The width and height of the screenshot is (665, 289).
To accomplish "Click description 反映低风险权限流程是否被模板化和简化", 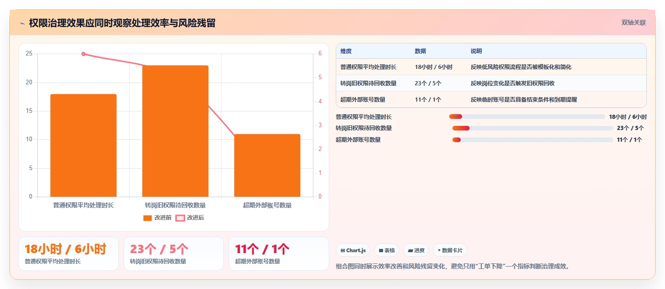I will click(x=521, y=67).
